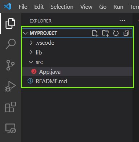Create a new folder in MYPROJECT
The width and height of the screenshot is (139, 142).
(x=106, y=33)
